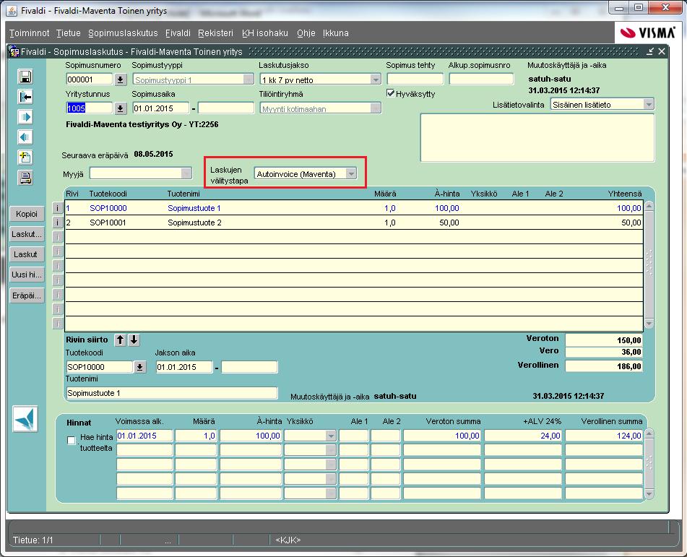
Task: Click the up arrow of the product rows scrollbar
Action: tap(649, 205)
